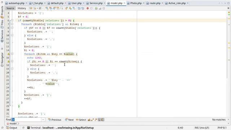Toggle Wrap Around in Find bar
The image size is (231, 130).
click(x=103, y=120)
